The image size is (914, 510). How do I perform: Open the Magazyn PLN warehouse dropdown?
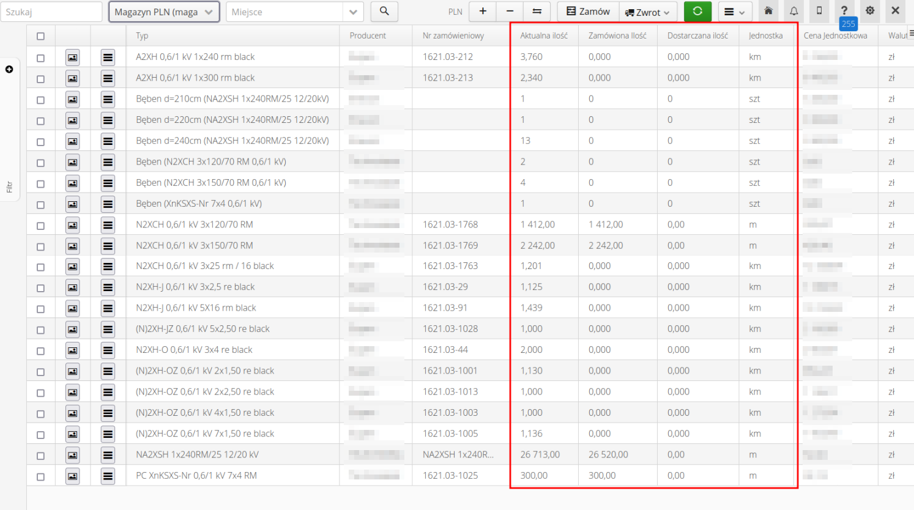[164, 12]
